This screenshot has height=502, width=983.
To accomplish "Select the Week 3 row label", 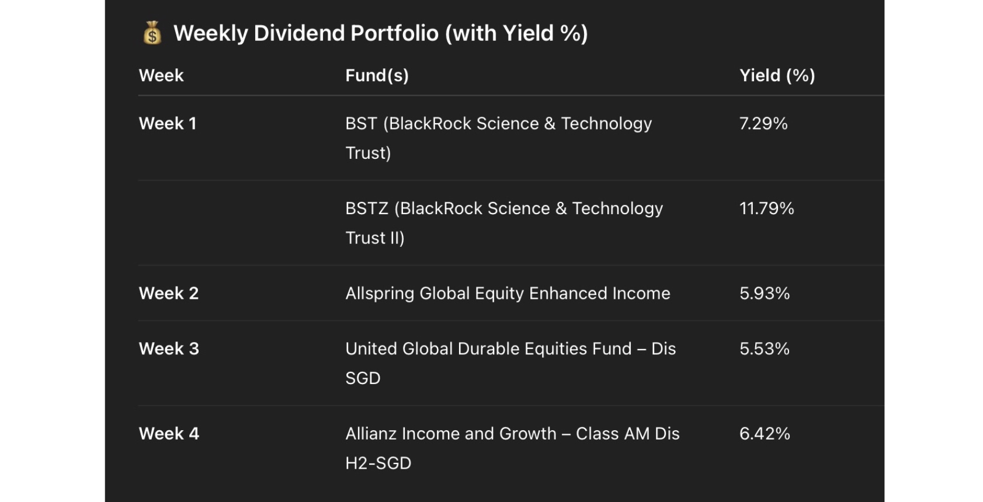I will click(169, 348).
